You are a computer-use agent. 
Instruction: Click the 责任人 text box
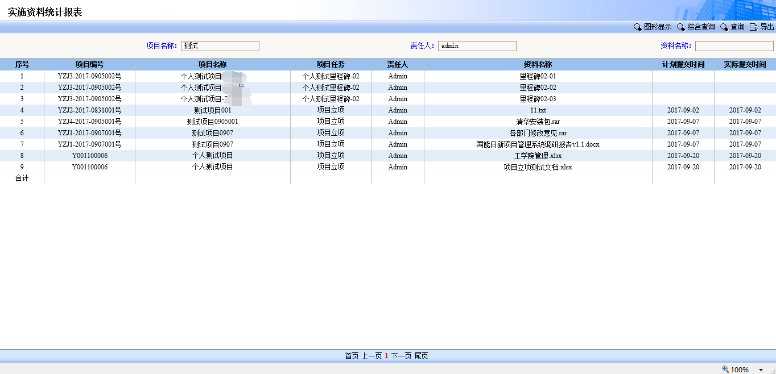click(477, 46)
